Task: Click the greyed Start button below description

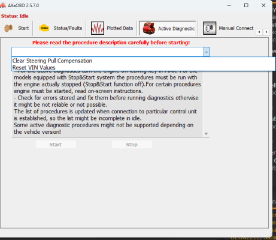Action: 56,145
